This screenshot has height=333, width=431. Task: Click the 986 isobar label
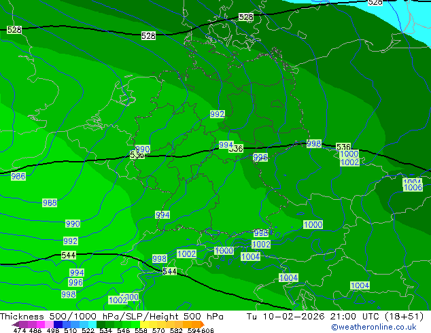pos(18,176)
